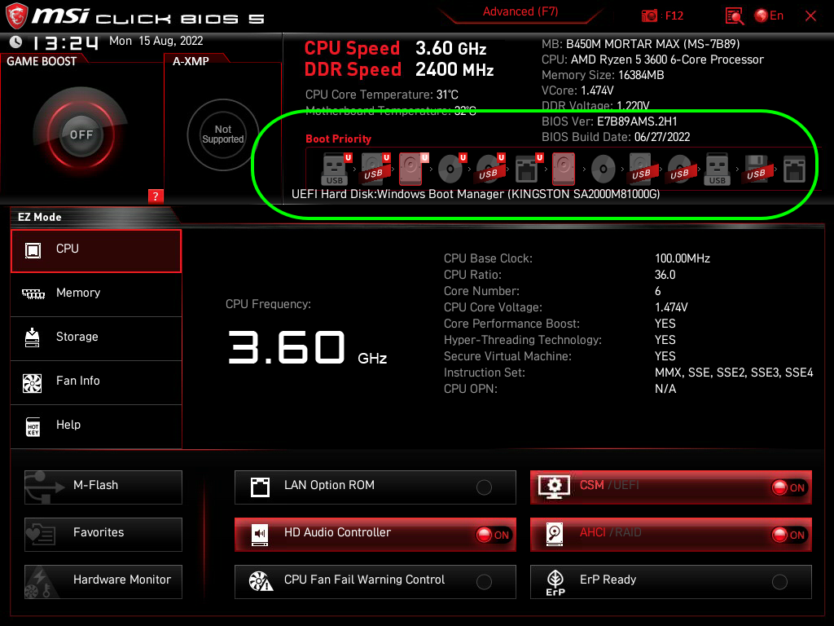
Task: Select the legacy CD/DVD boot device
Action: click(604, 170)
